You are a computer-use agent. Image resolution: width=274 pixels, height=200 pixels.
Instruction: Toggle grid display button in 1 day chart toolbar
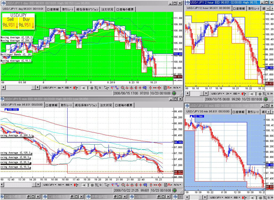click(x=92, y=88)
